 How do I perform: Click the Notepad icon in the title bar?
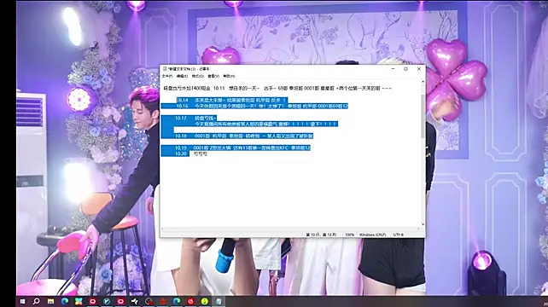click(165, 69)
